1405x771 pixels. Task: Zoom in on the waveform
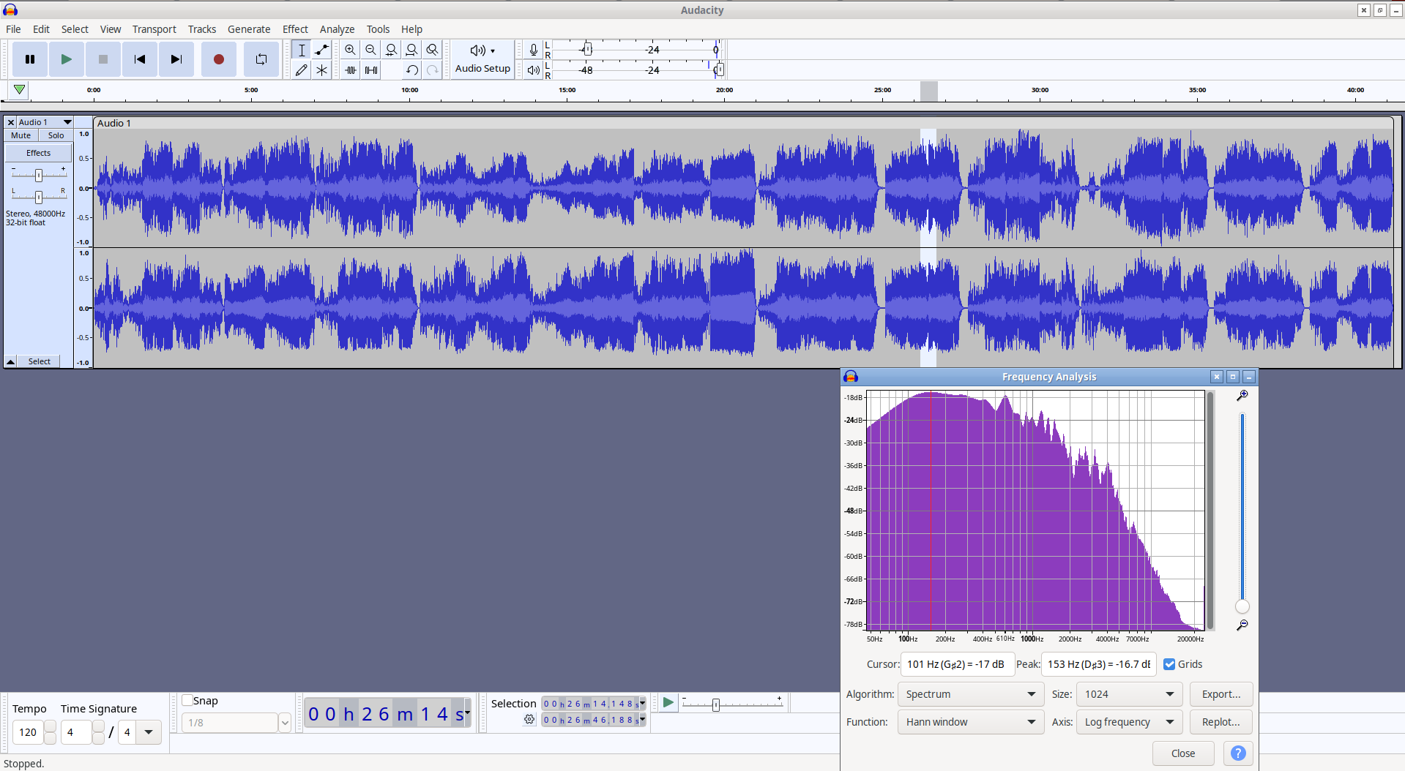tap(351, 50)
